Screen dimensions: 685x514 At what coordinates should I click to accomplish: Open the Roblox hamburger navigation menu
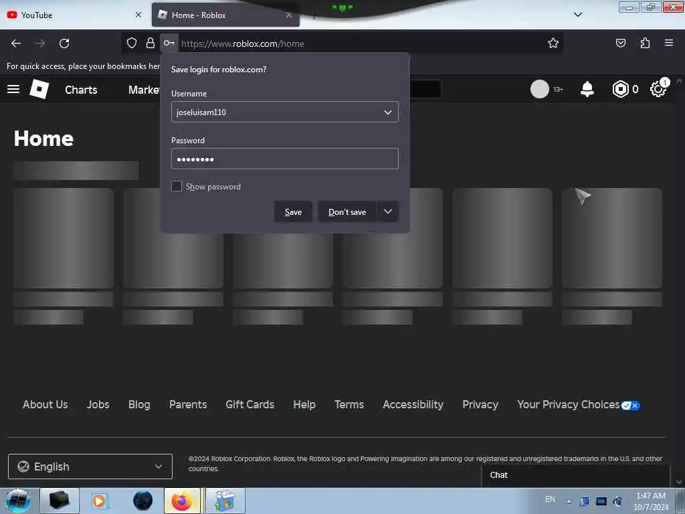(x=13, y=89)
